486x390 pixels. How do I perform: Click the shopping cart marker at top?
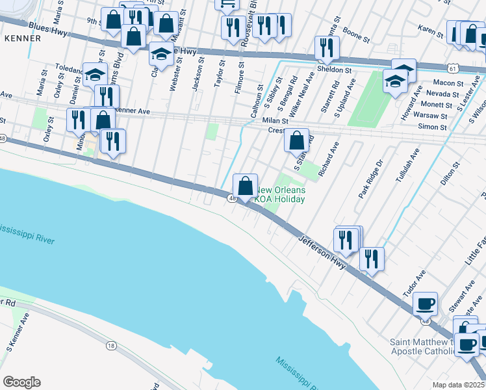click(227, 6)
